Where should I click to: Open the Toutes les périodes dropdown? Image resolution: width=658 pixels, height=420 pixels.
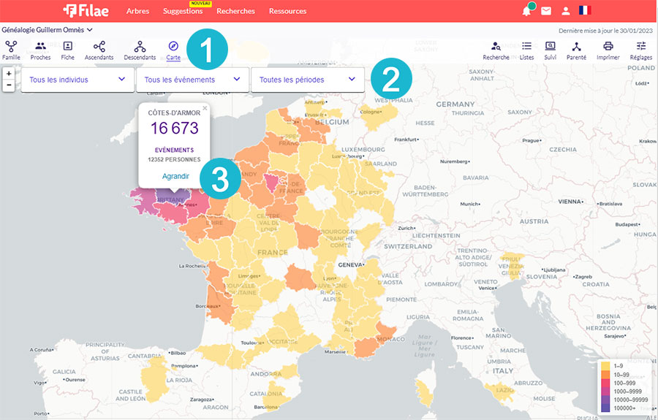307,79
